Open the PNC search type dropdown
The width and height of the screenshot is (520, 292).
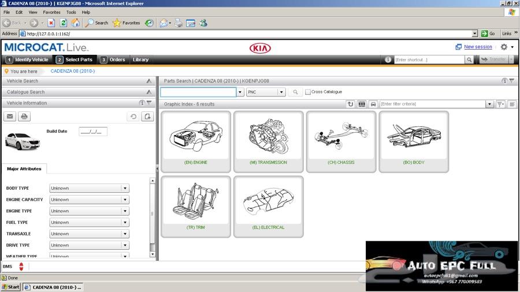pos(281,92)
